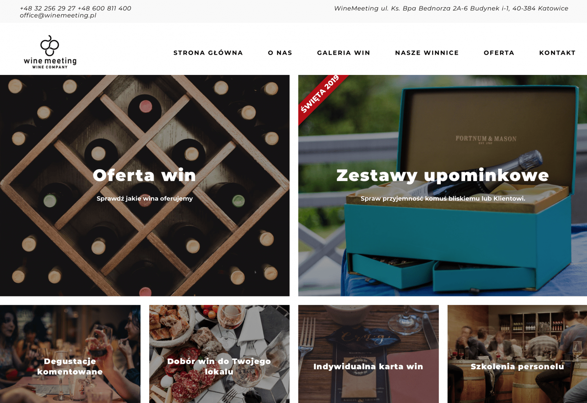The height and width of the screenshot is (403, 587).
Task: Open the Szkolenia personelu tile
Action: pos(517,354)
